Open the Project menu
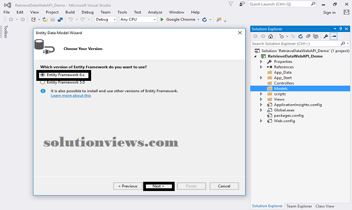This screenshot has width=352, height=210. click(x=52, y=12)
